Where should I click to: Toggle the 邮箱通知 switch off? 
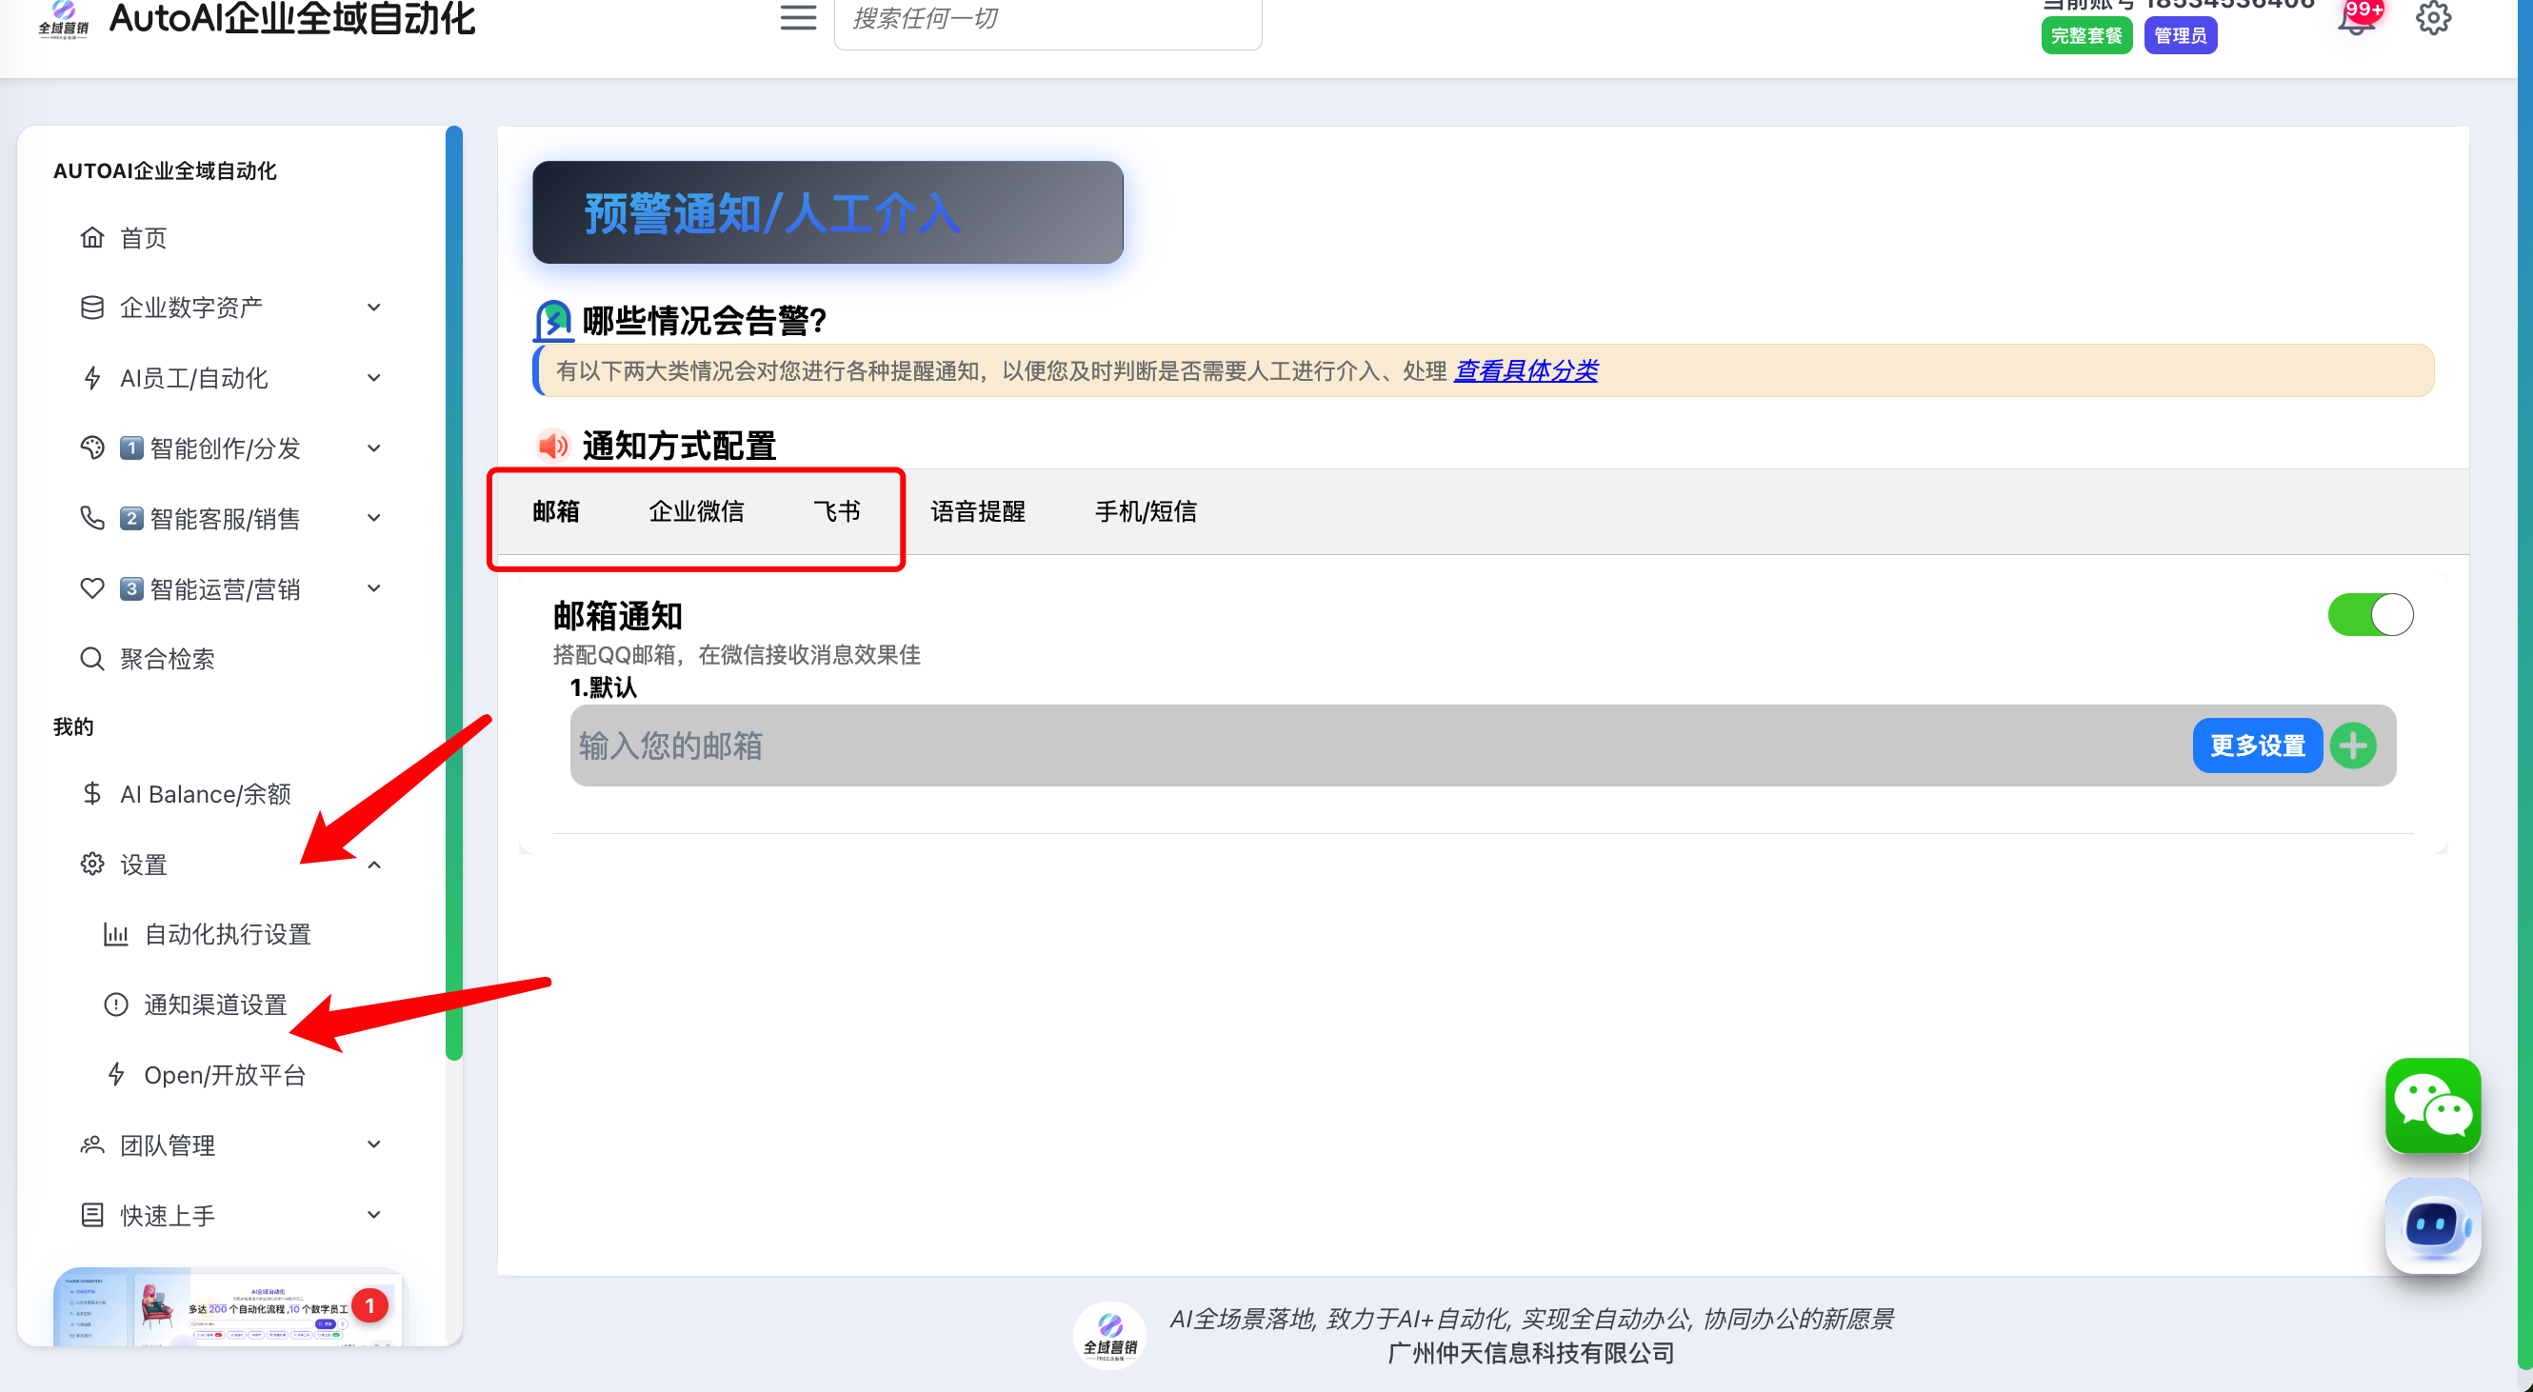(x=2370, y=615)
